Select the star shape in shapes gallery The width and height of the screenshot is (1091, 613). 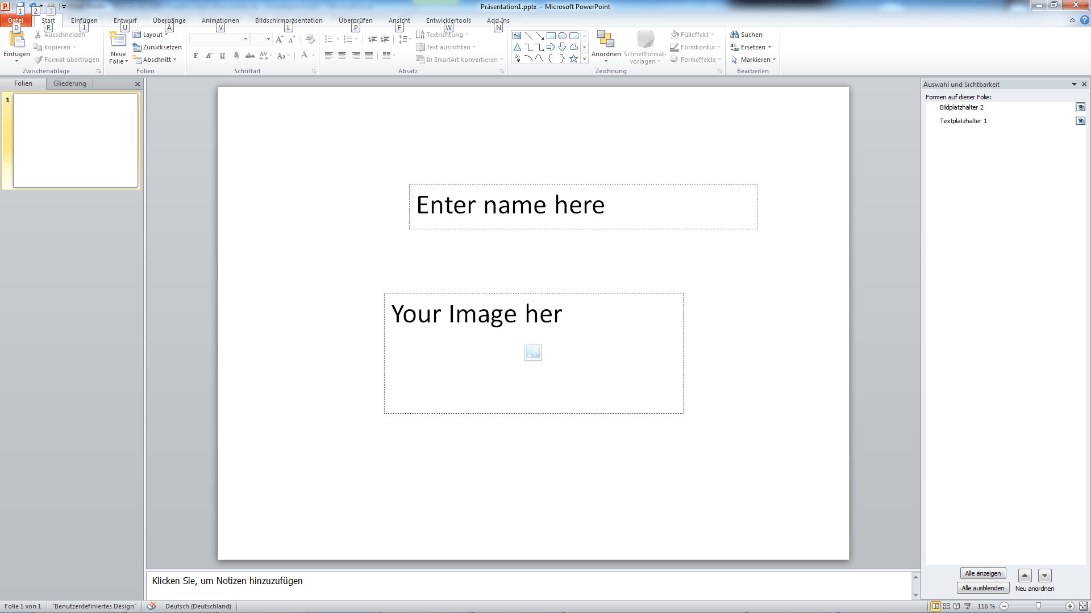[x=574, y=58]
